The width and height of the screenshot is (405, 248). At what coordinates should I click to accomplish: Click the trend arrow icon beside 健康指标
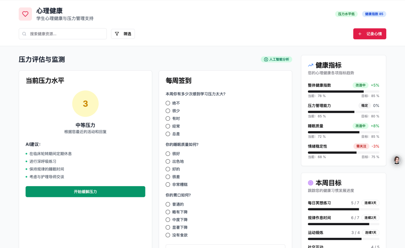click(310, 65)
